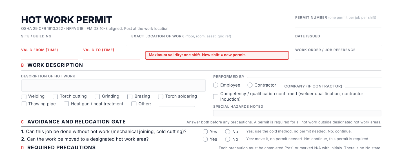Choose Yes for designated hot work area
The width and height of the screenshot is (402, 149).
(x=205, y=139)
